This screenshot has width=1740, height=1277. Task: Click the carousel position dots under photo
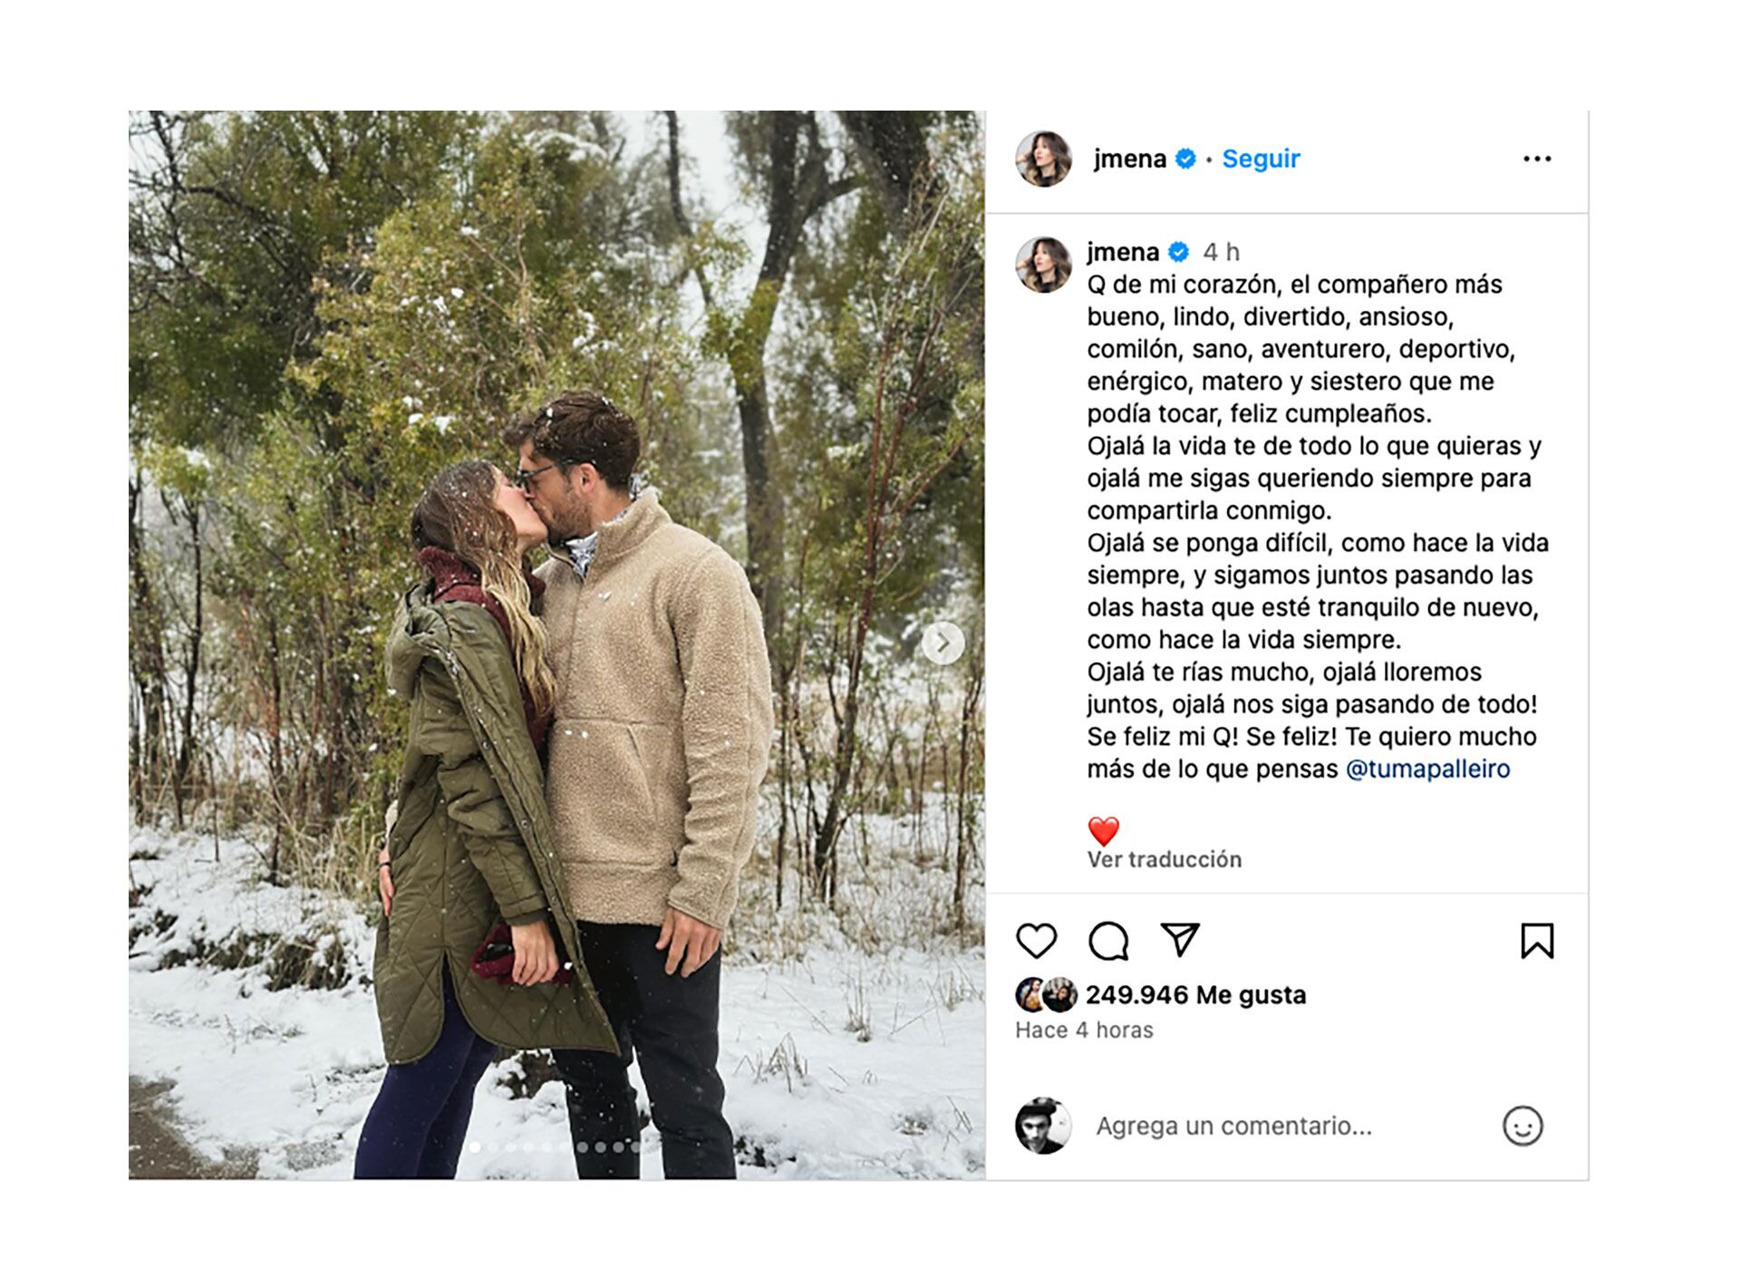tap(555, 1146)
